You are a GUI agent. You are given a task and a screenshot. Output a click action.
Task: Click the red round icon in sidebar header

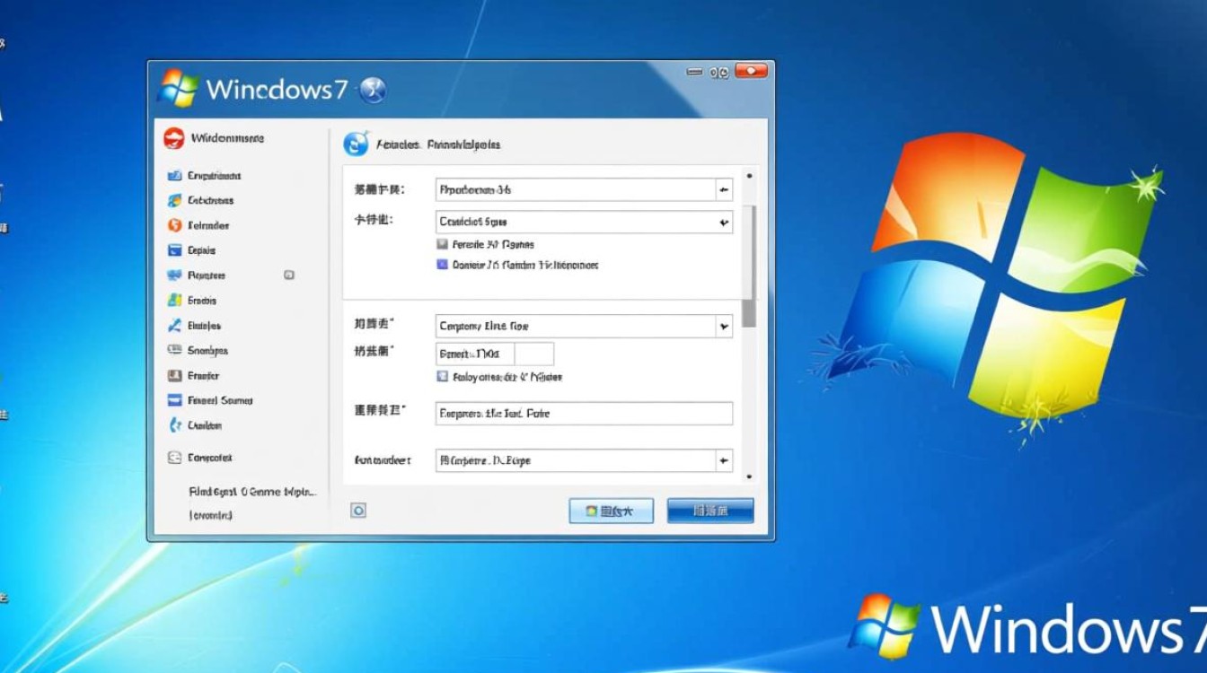point(173,138)
